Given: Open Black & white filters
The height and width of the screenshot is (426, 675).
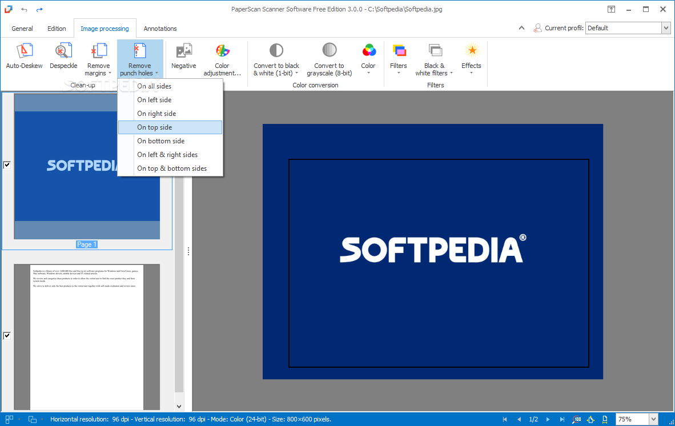Looking at the screenshot, I should tap(434, 59).
